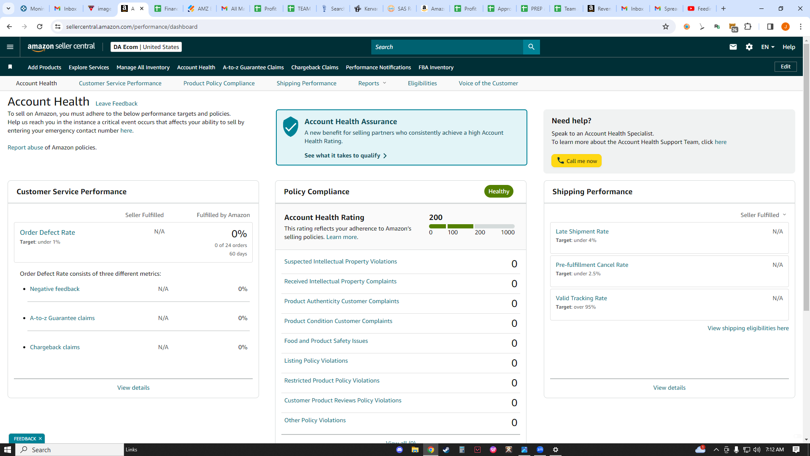Screen dimensions: 810x456
Task: Open the settings gear icon
Action: point(749,47)
